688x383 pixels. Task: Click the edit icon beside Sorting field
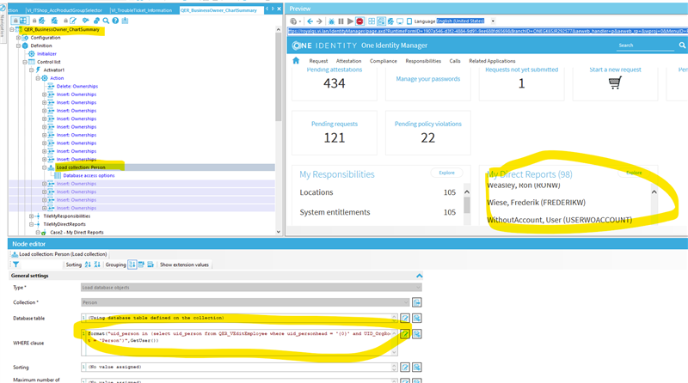tap(405, 368)
